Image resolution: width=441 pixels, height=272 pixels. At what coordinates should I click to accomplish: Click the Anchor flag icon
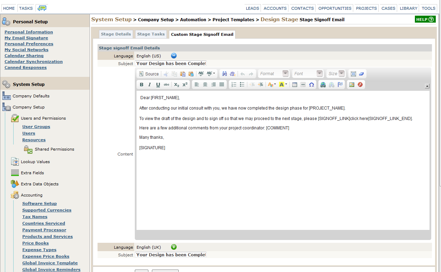340,85
